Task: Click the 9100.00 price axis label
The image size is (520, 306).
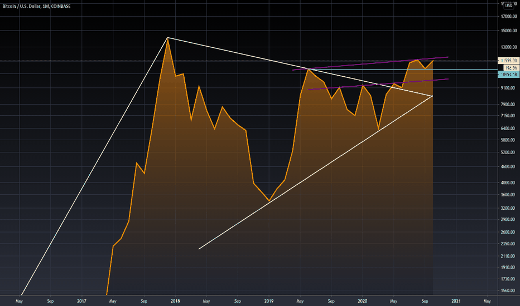Action: (509, 88)
